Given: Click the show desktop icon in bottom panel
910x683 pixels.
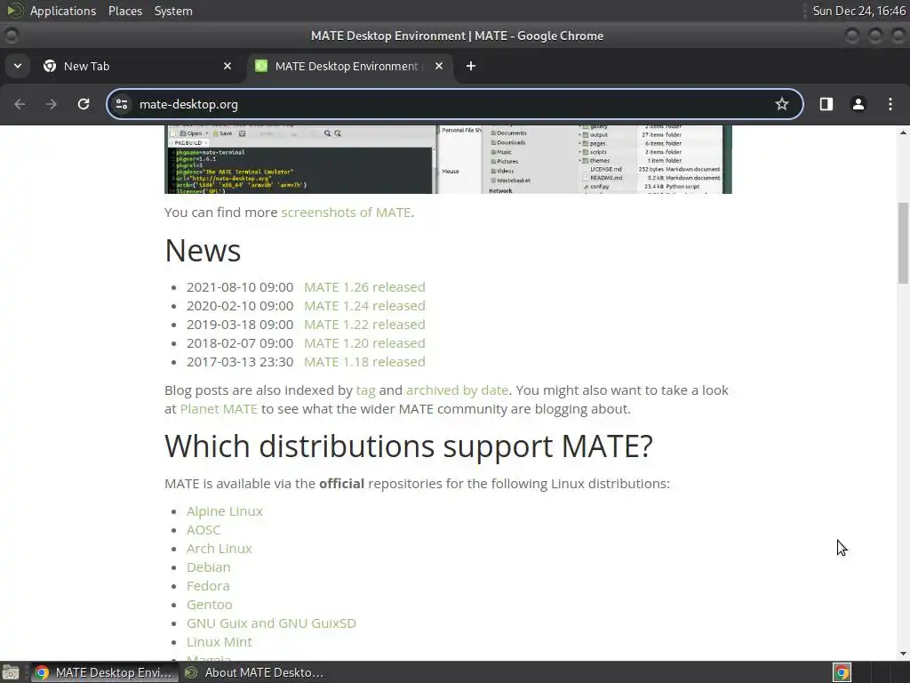Looking at the screenshot, I should 11,672.
